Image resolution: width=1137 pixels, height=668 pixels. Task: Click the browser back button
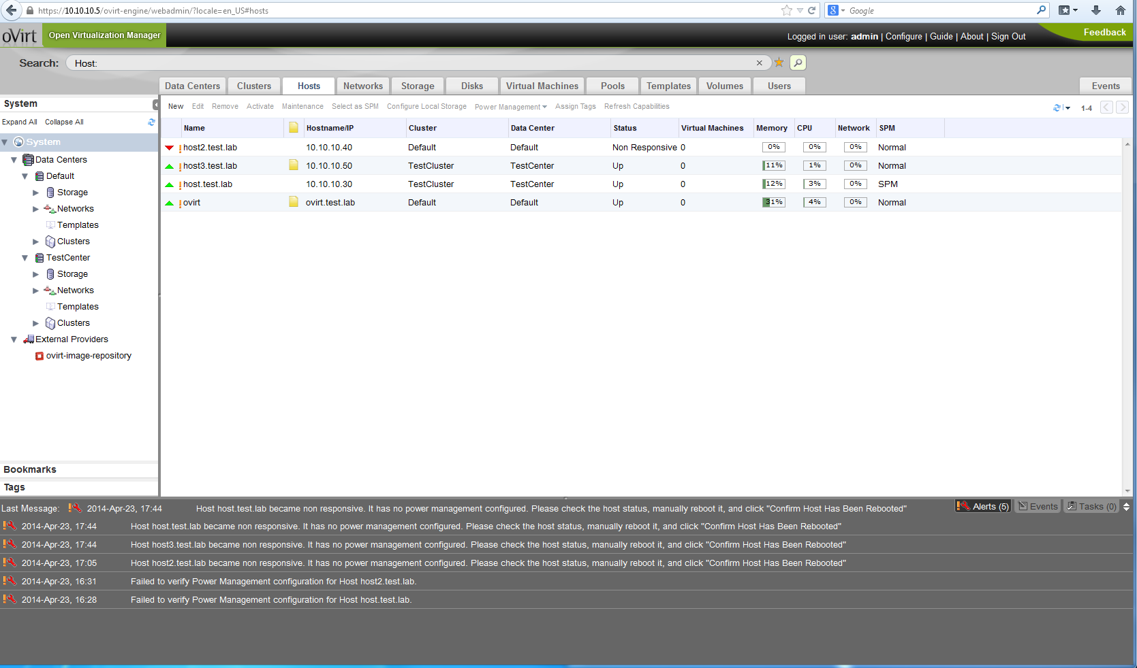coord(11,10)
